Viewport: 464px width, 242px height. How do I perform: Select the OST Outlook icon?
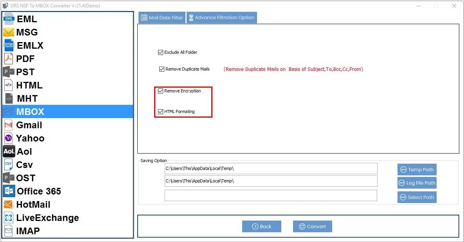(x=9, y=178)
